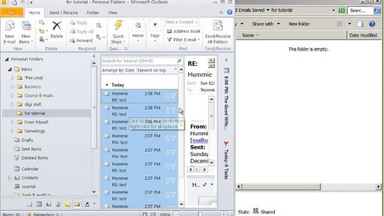The width and height of the screenshot is (384, 216).
Task: Toggle preview pane in Explorer
Action: coord(360,24)
